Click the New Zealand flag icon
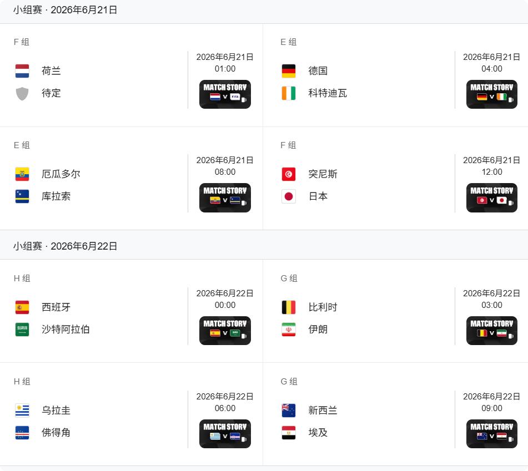Viewport: 528px width, 471px height. click(289, 411)
